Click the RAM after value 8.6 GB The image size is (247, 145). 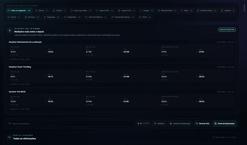coord(126,52)
